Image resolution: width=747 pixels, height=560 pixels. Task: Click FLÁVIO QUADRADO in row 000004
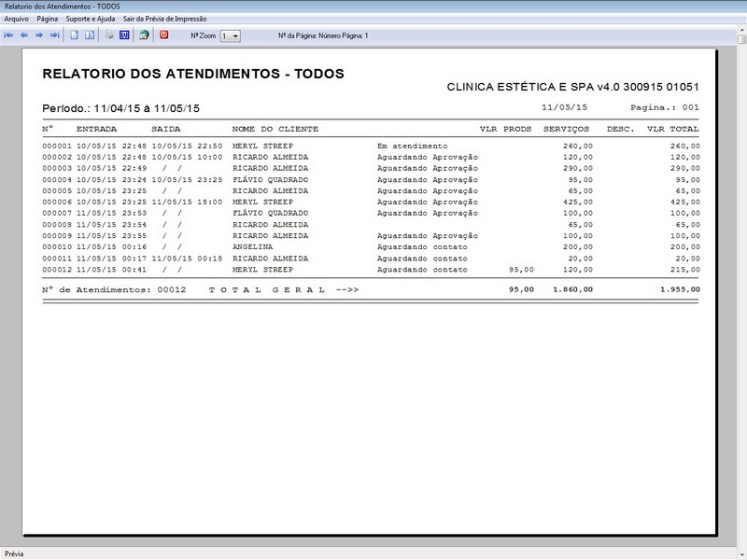coord(270,180)
